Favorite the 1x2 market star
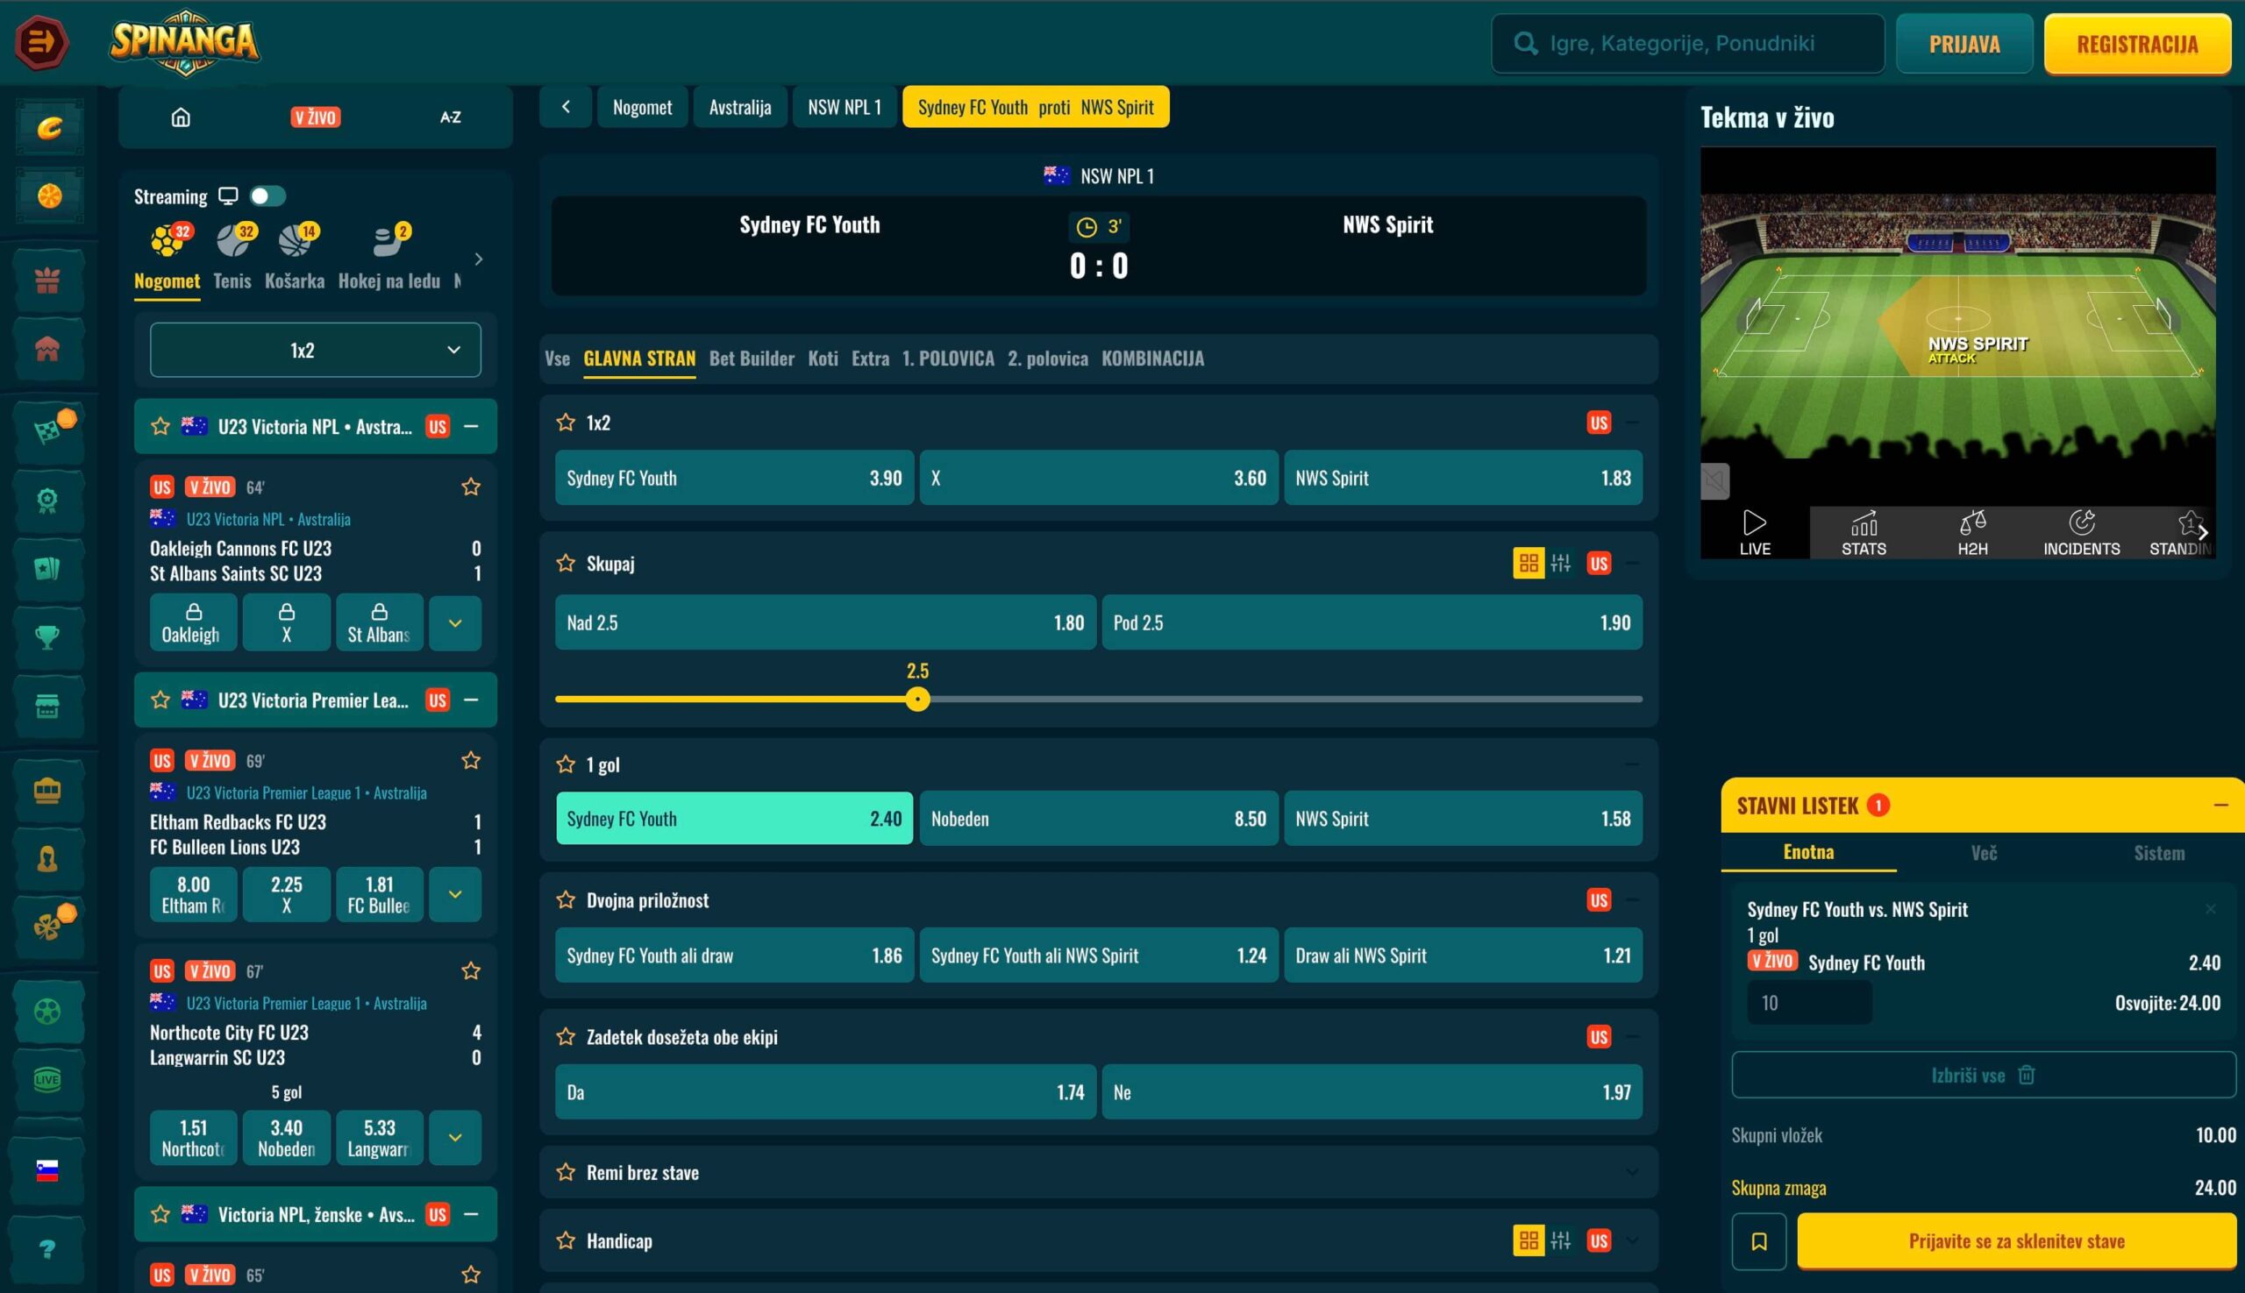The image size is (2245, 1293). click(565, 423)
